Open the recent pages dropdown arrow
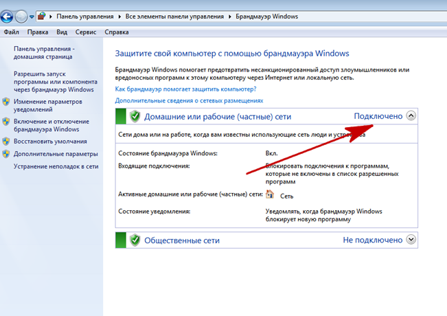This screenshot has width=447, height=316. (x=32, y=16)
